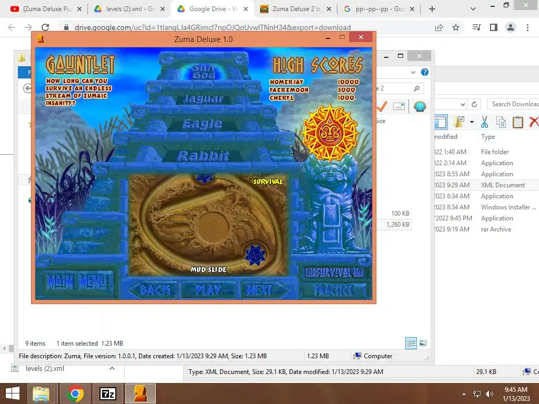Click the Zuma window title icon
Viewport: 539px width, 404px height.
coord(41,39)
